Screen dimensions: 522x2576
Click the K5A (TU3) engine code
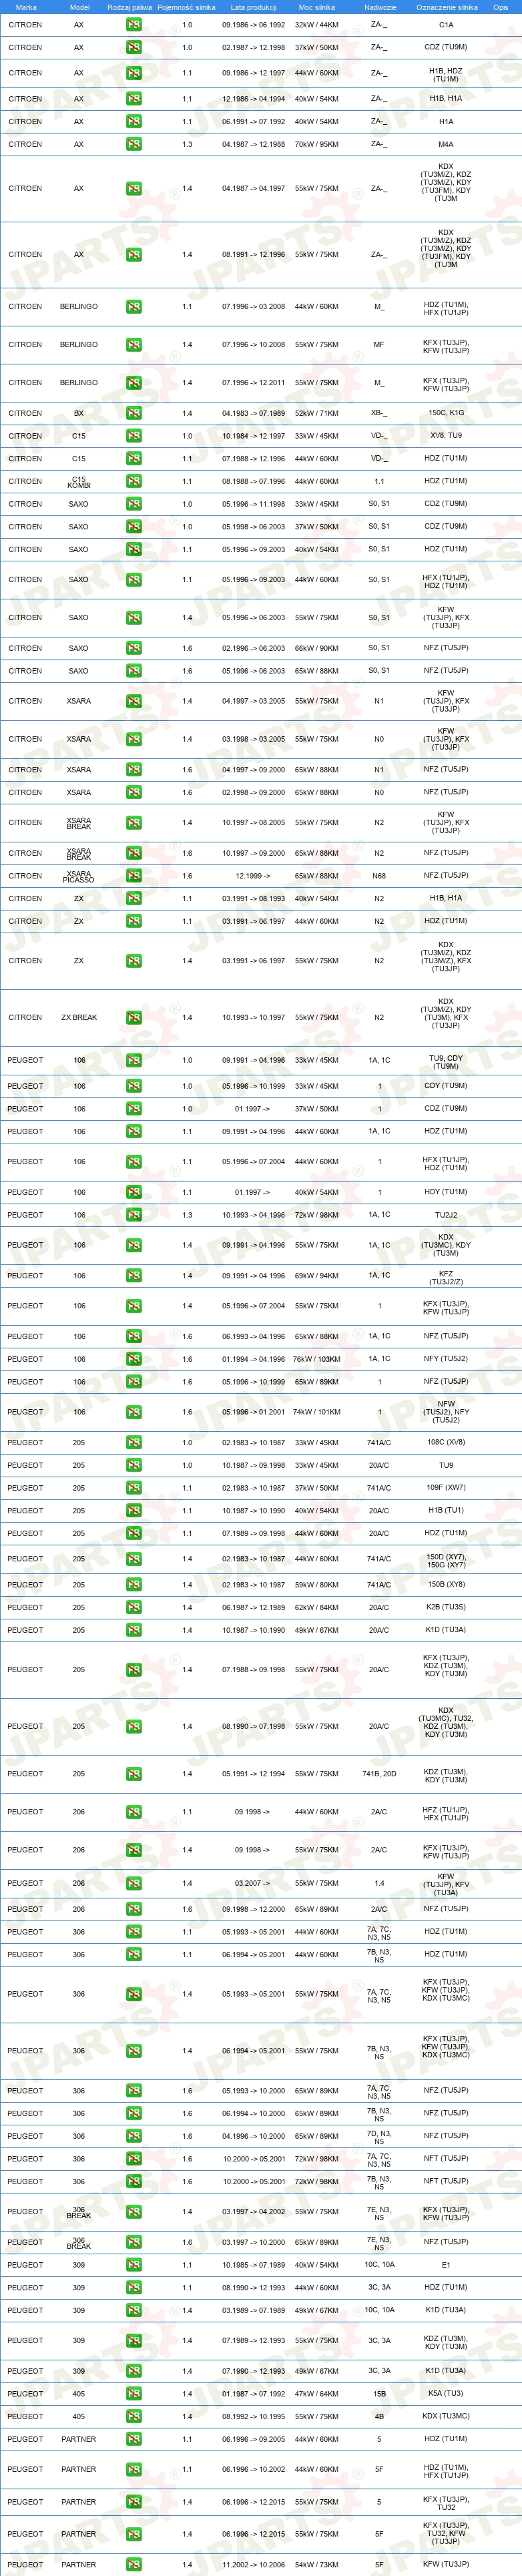click(446, 2394)
